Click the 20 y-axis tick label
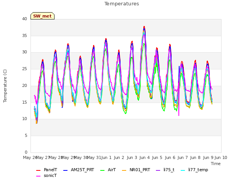This screenshot has width=244, height=183. click(24, 85)
